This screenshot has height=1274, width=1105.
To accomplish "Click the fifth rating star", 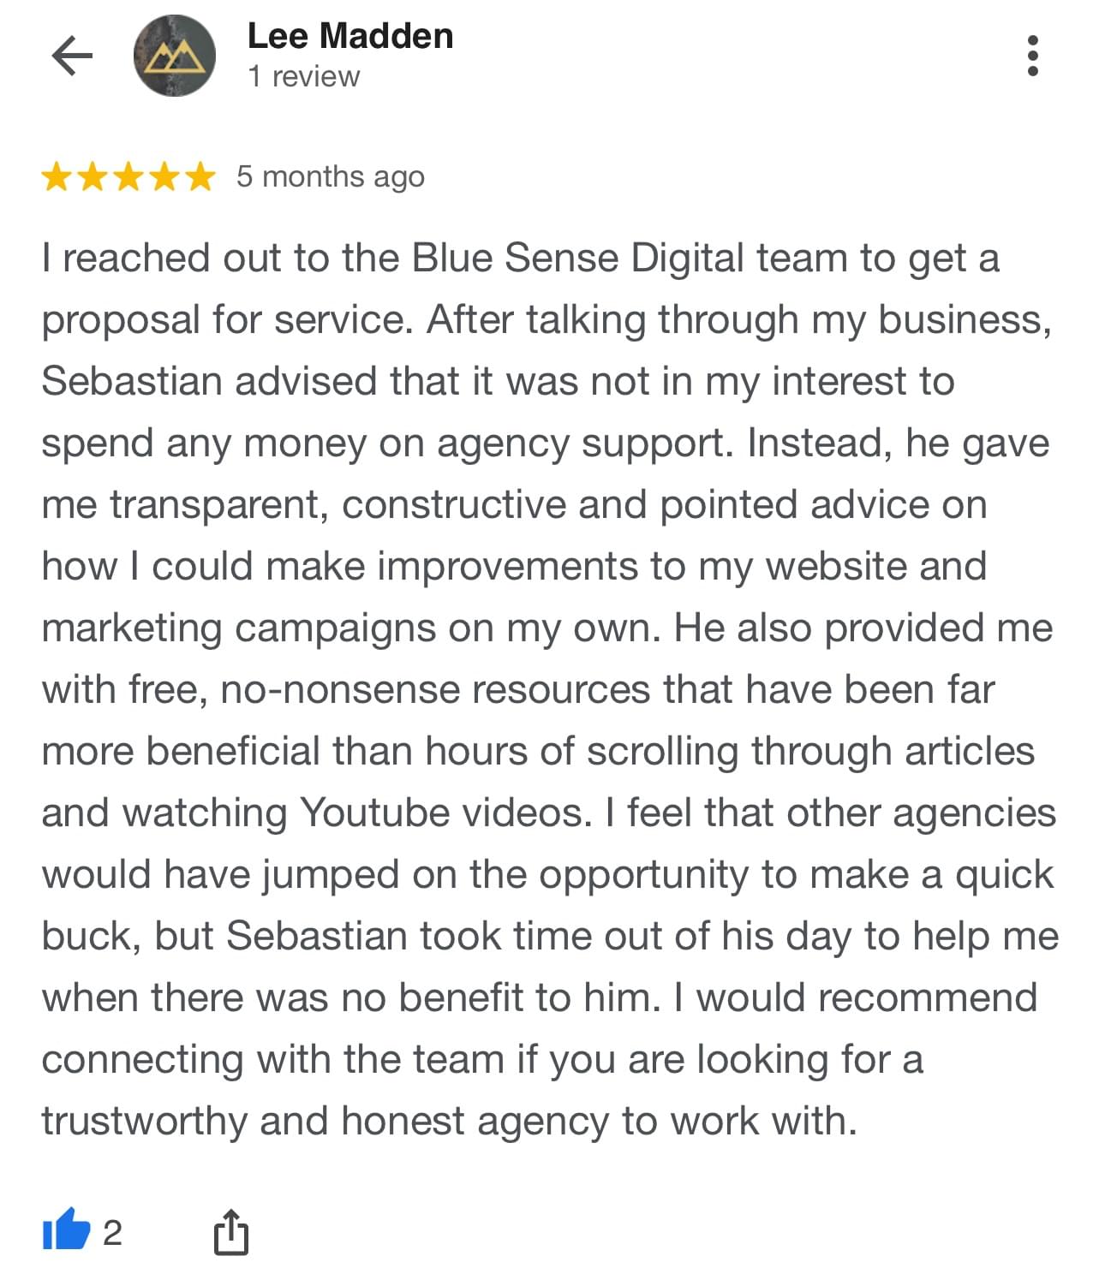I will click(x=200, y=177).
